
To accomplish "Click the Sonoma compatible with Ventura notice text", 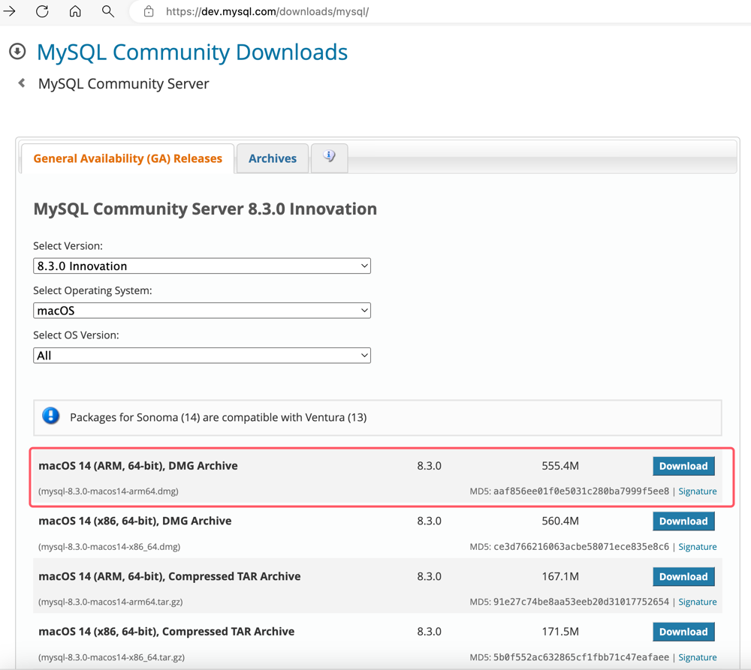I will (x=219, y=417).
